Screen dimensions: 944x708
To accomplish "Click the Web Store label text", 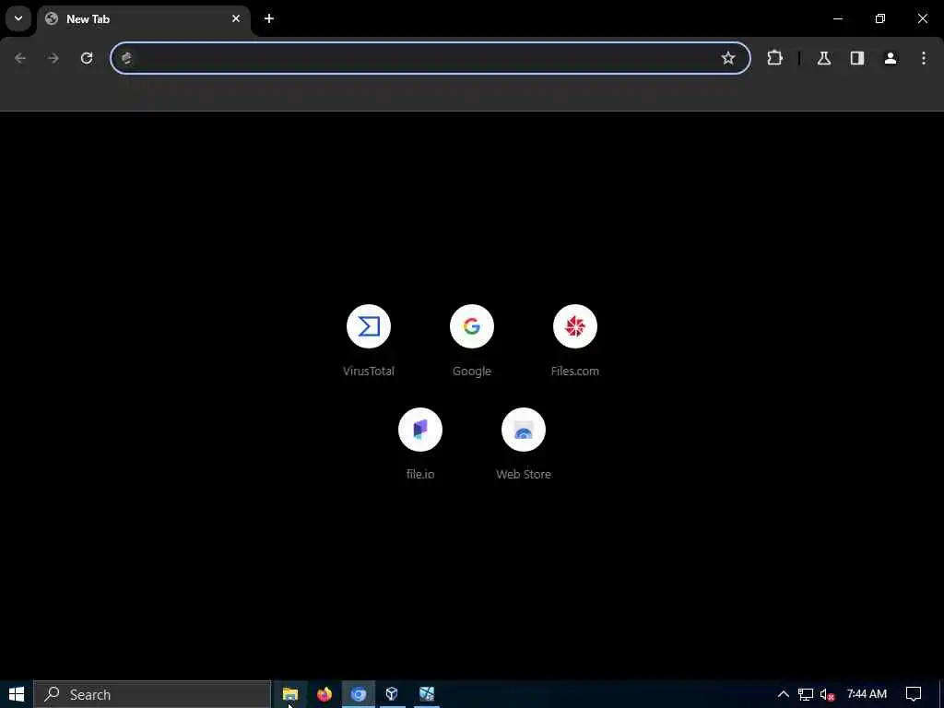I will (524, 475).
